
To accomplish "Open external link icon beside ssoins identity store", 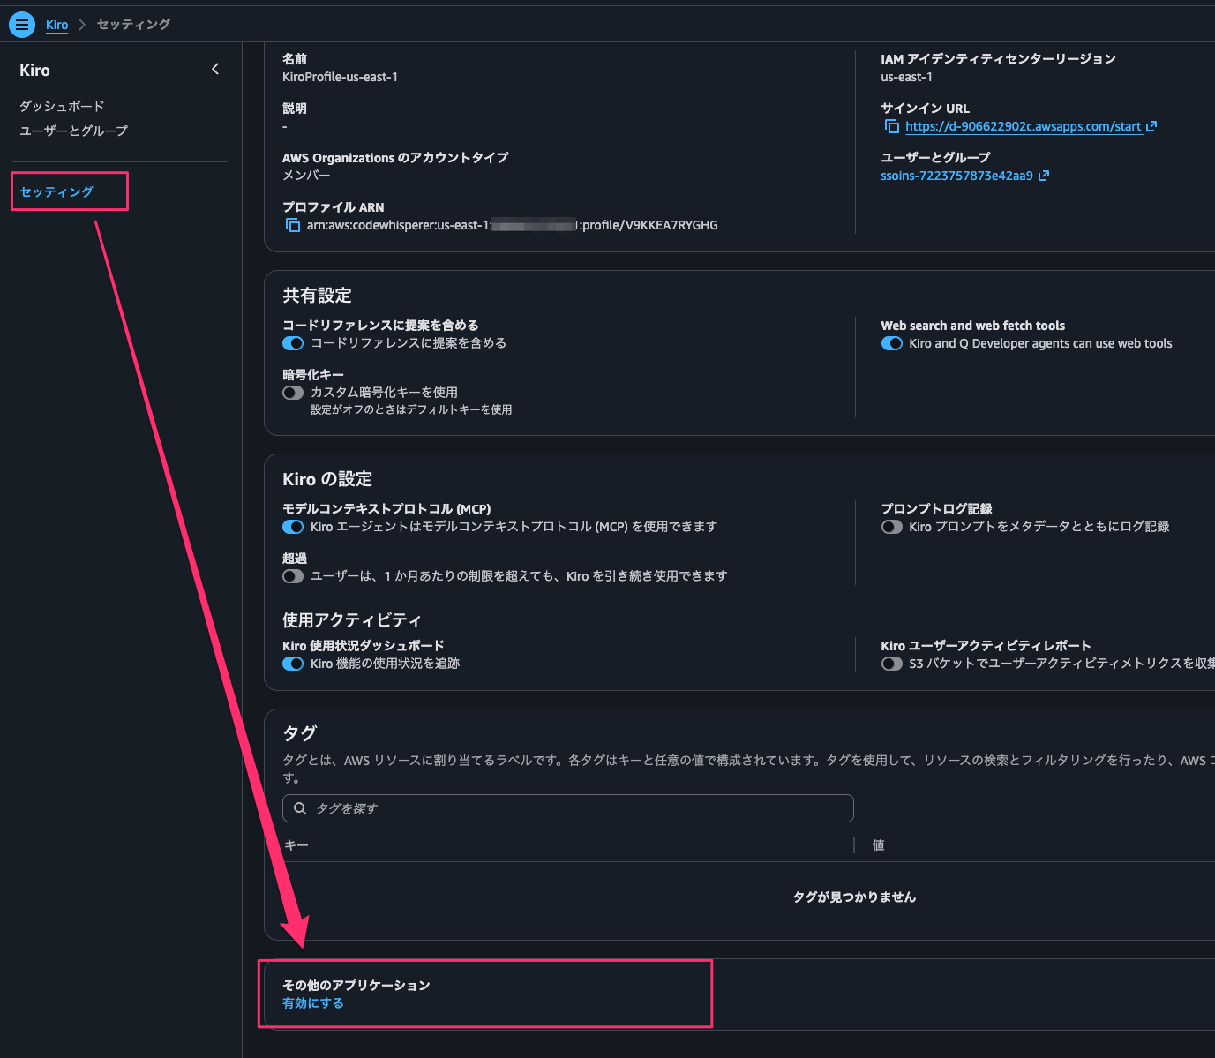I will tap(1044, 176).
